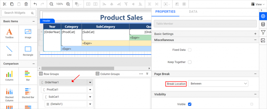Click the first same-size toolbar icon
The height and width of the screenshot is (109, 267).
pyautogui.click(x=177, y=4)
